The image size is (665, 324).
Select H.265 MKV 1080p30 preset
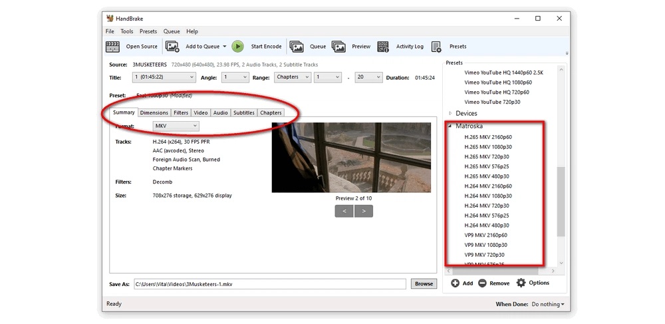tap(488, 147)
